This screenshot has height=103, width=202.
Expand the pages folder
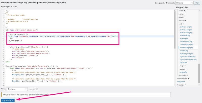click(x=181, y=17)
